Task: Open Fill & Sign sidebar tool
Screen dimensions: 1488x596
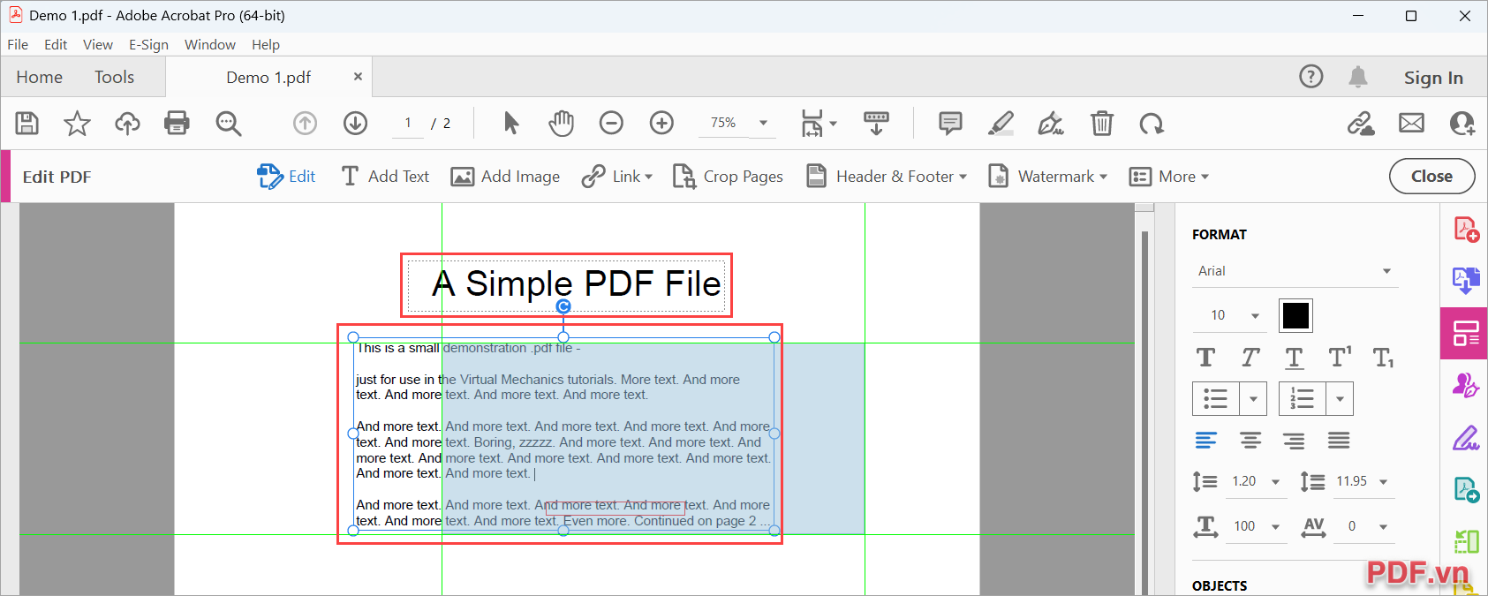Action: click(x=1466, y=438)
